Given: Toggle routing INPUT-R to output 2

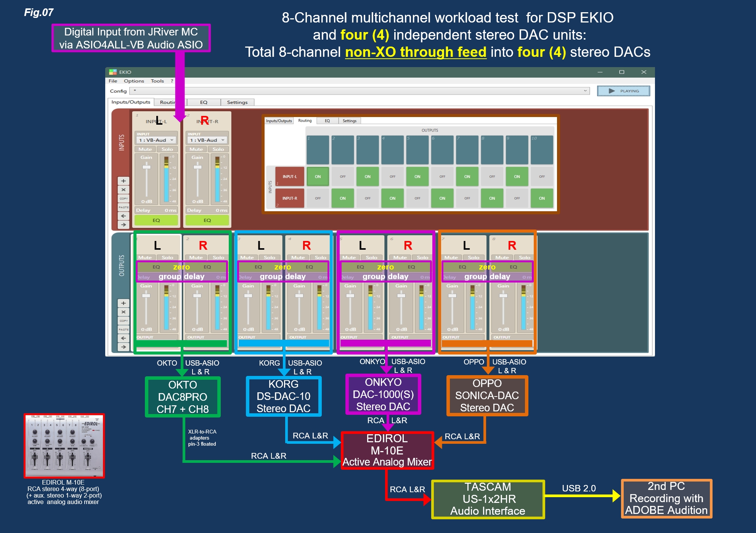Looking at the screenshot, I should 343,198.
